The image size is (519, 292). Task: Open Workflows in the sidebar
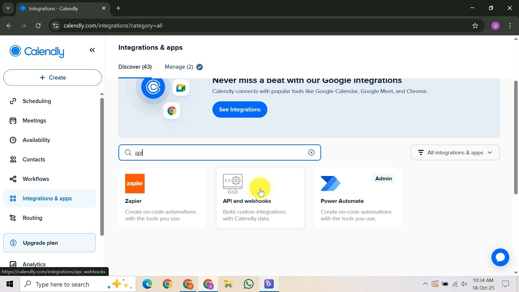click(x=36, y=179)
